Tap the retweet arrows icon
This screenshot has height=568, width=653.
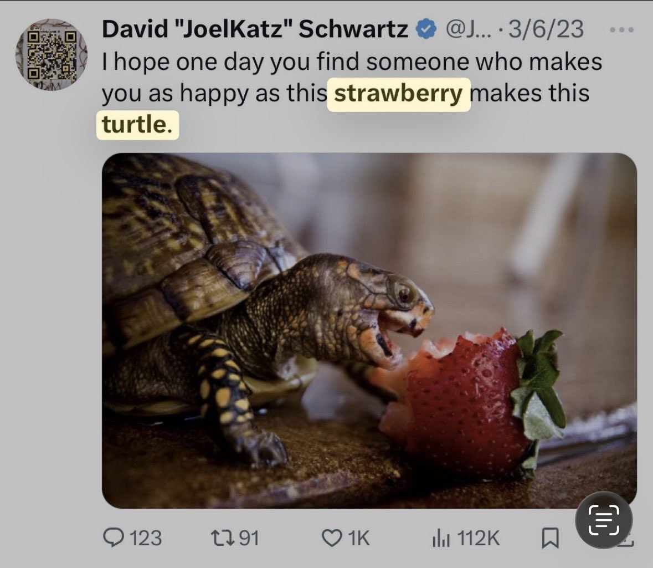coord(223,537)
